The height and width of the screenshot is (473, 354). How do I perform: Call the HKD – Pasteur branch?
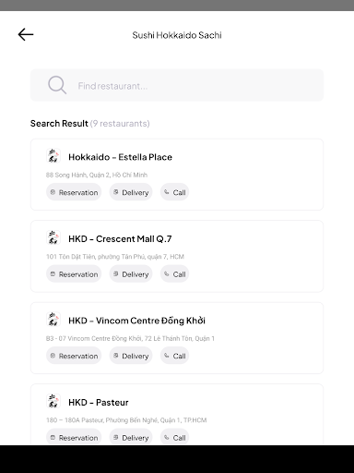point(174,437)
